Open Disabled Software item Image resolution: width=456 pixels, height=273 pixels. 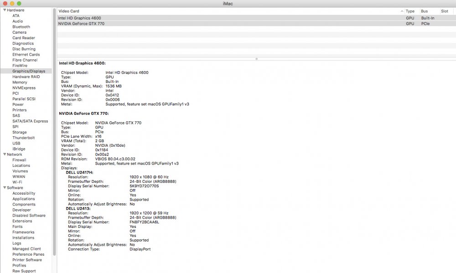[29, 216]
